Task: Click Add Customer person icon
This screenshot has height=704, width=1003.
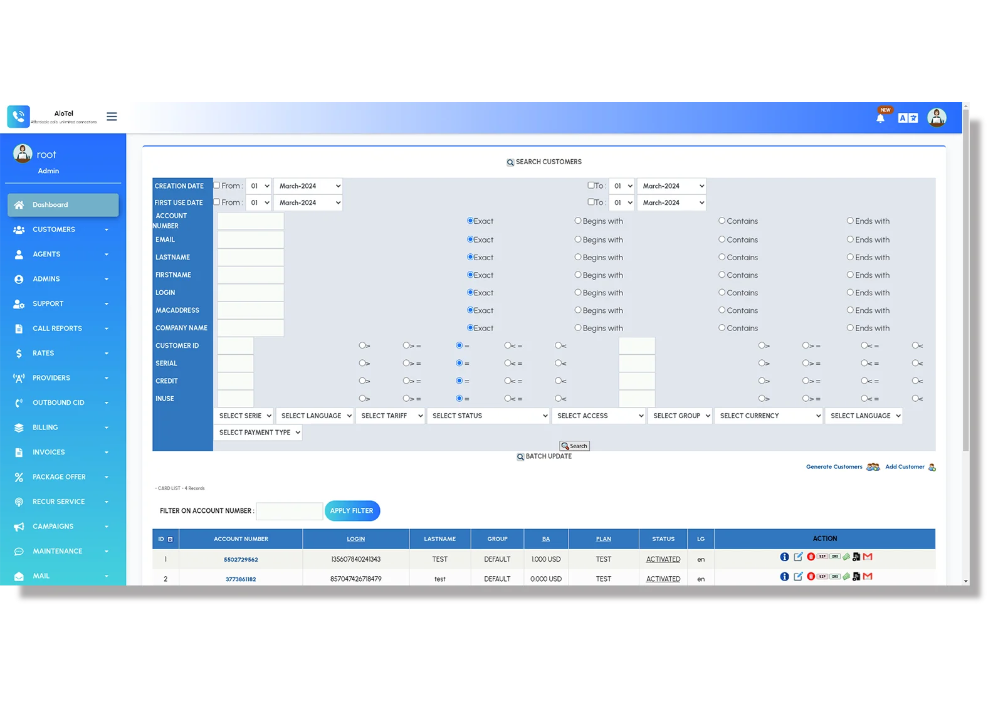Action: 932,467
